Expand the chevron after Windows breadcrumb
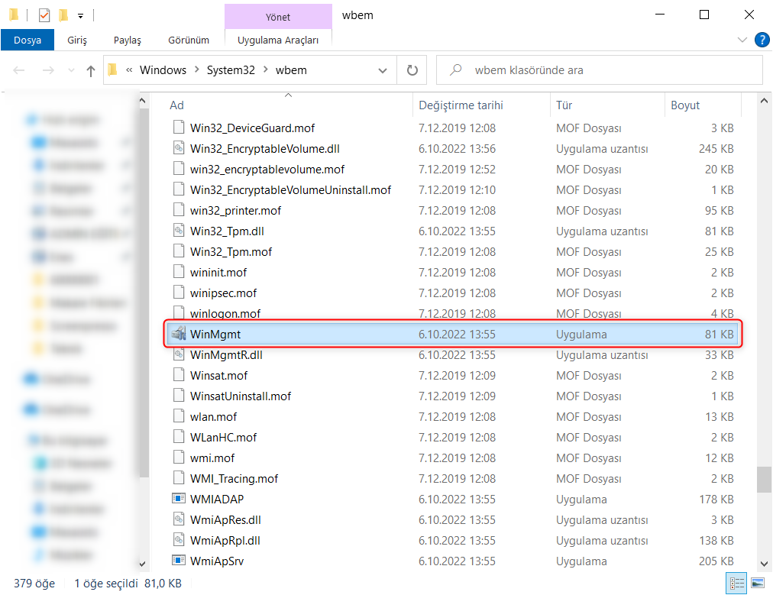 click(197, 70)
